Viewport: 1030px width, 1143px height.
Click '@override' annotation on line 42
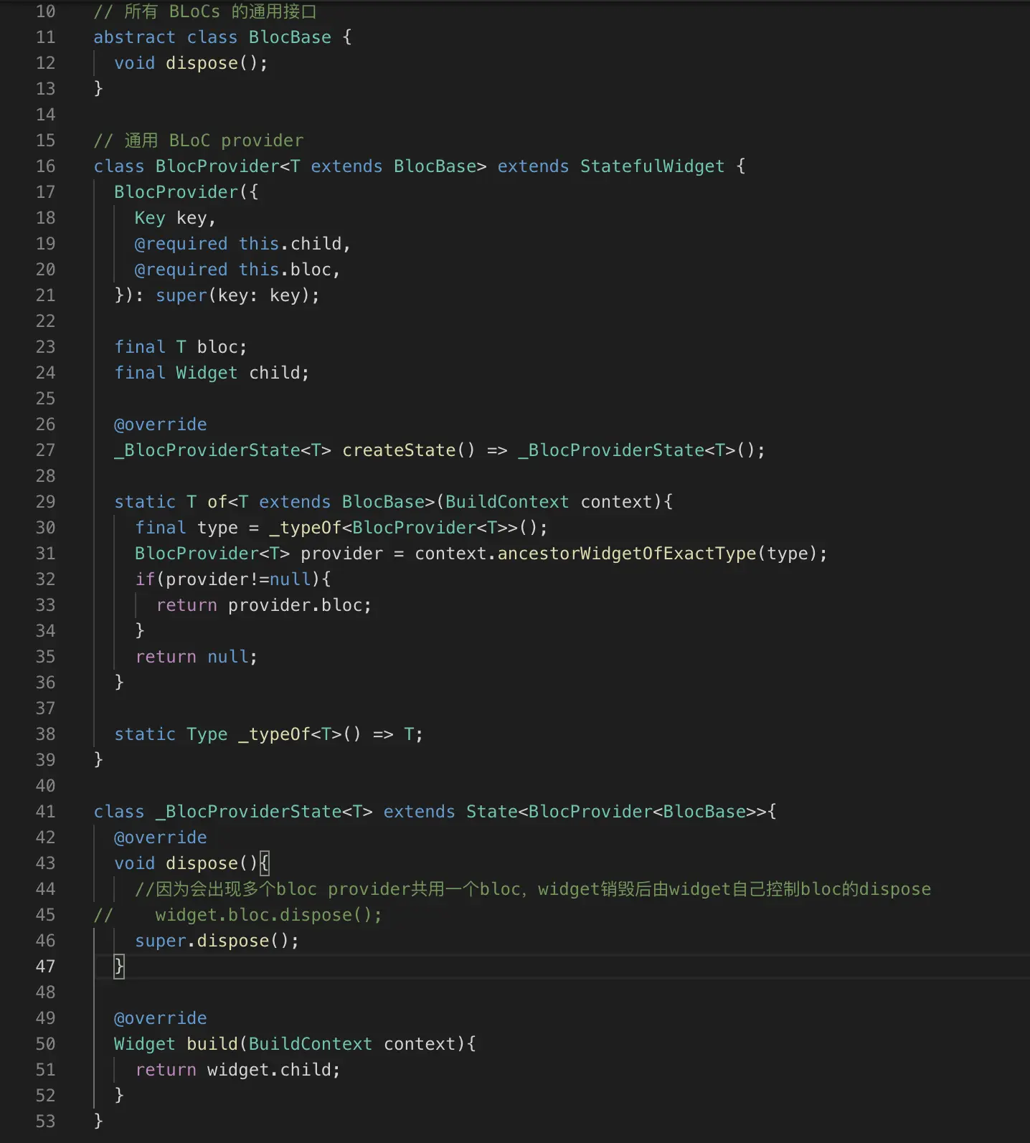(160, 838)
